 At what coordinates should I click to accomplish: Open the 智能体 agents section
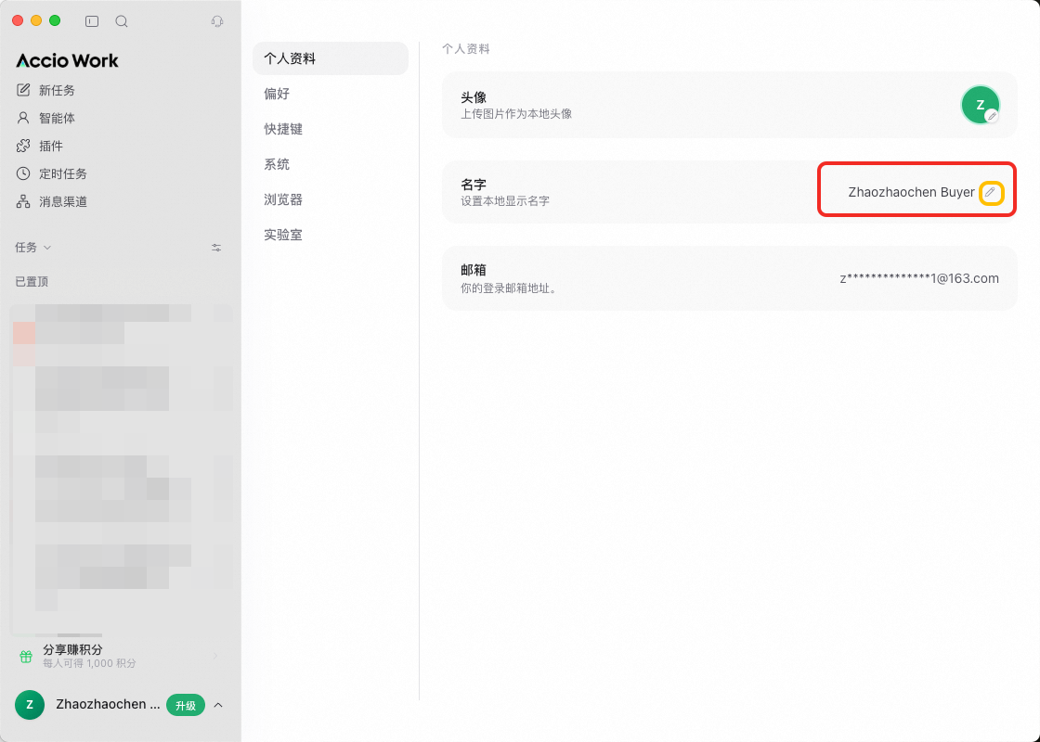[45, 118]
